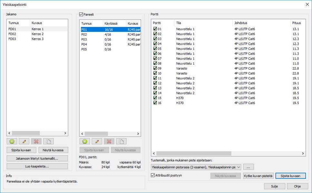Click the Portti list horizontal scrollbar
Viewport: 312px width, 193px height.
(x=226, y=154)
